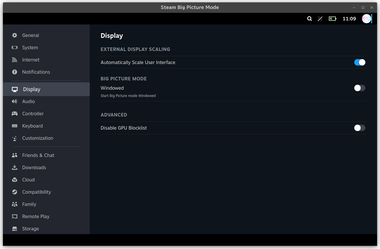Click the battery indicator
The width and height of the screenshot is (380, 249).
[332, 19]
